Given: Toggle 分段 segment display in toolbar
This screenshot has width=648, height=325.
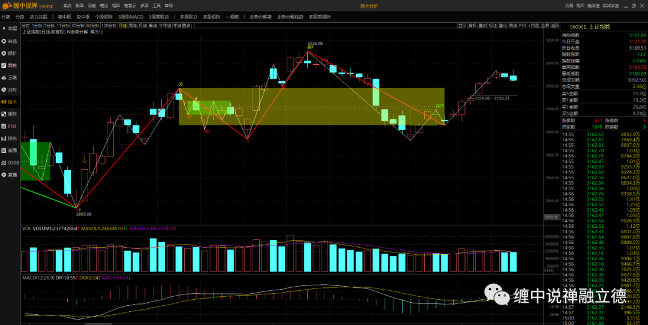Looking at the screenshot, I should (x=20, y=17).
